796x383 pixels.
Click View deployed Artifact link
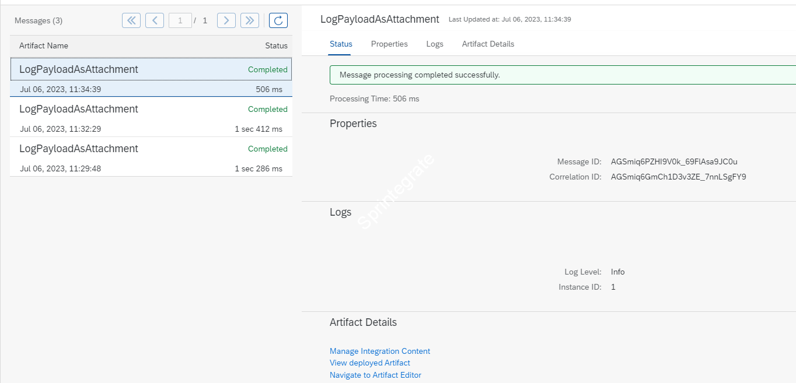369,363
